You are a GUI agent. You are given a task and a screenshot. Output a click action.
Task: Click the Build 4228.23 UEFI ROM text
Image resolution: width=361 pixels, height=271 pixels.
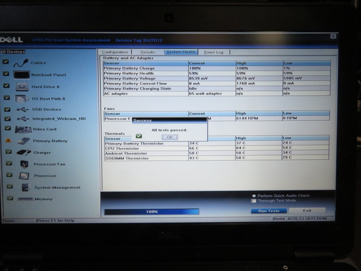click(300, 218)
